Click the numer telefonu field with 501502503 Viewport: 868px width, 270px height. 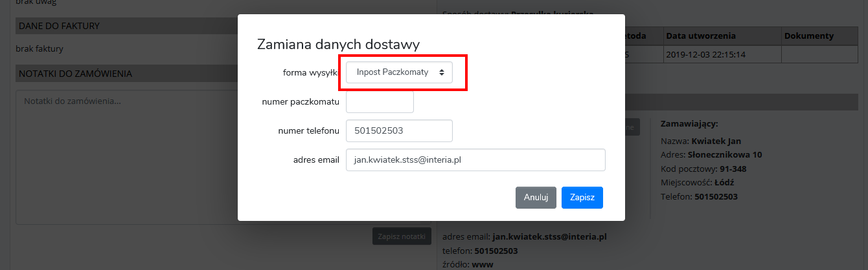pyautogui.click(x=399, y=130)
